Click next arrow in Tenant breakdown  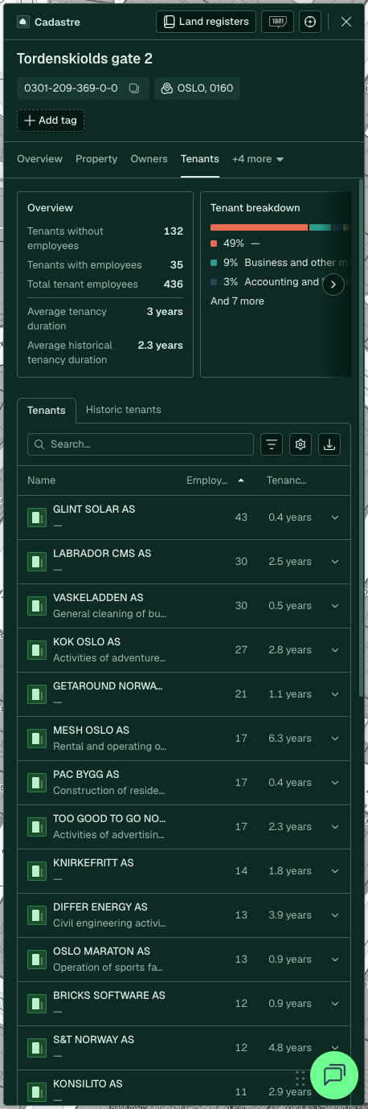pyautogui.click(x=333, y=284)
